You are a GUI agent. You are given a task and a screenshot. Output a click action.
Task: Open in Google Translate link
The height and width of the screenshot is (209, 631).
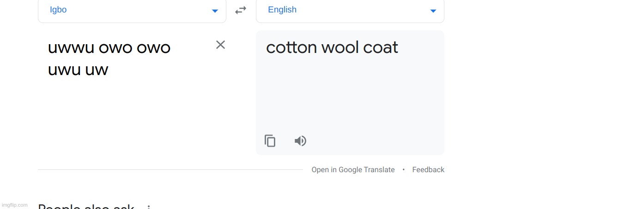[353, 169]
